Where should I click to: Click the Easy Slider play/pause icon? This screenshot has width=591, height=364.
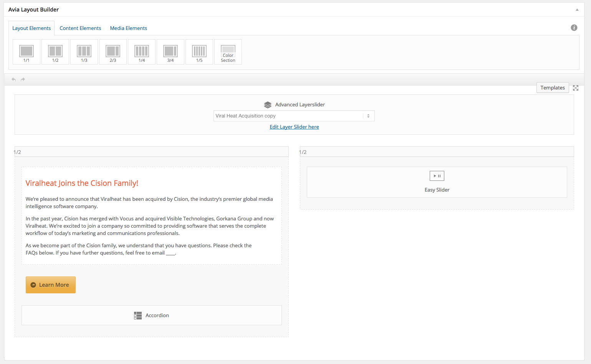click(437, 176)
